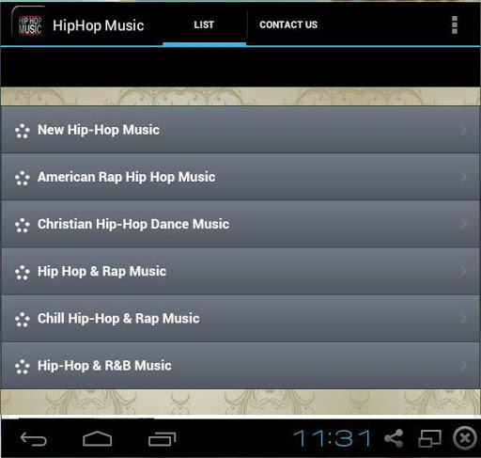481x458 pixels.
Task: Open Chill Hip-Hop & Rap Music item
Action: [x=240, y=319]
